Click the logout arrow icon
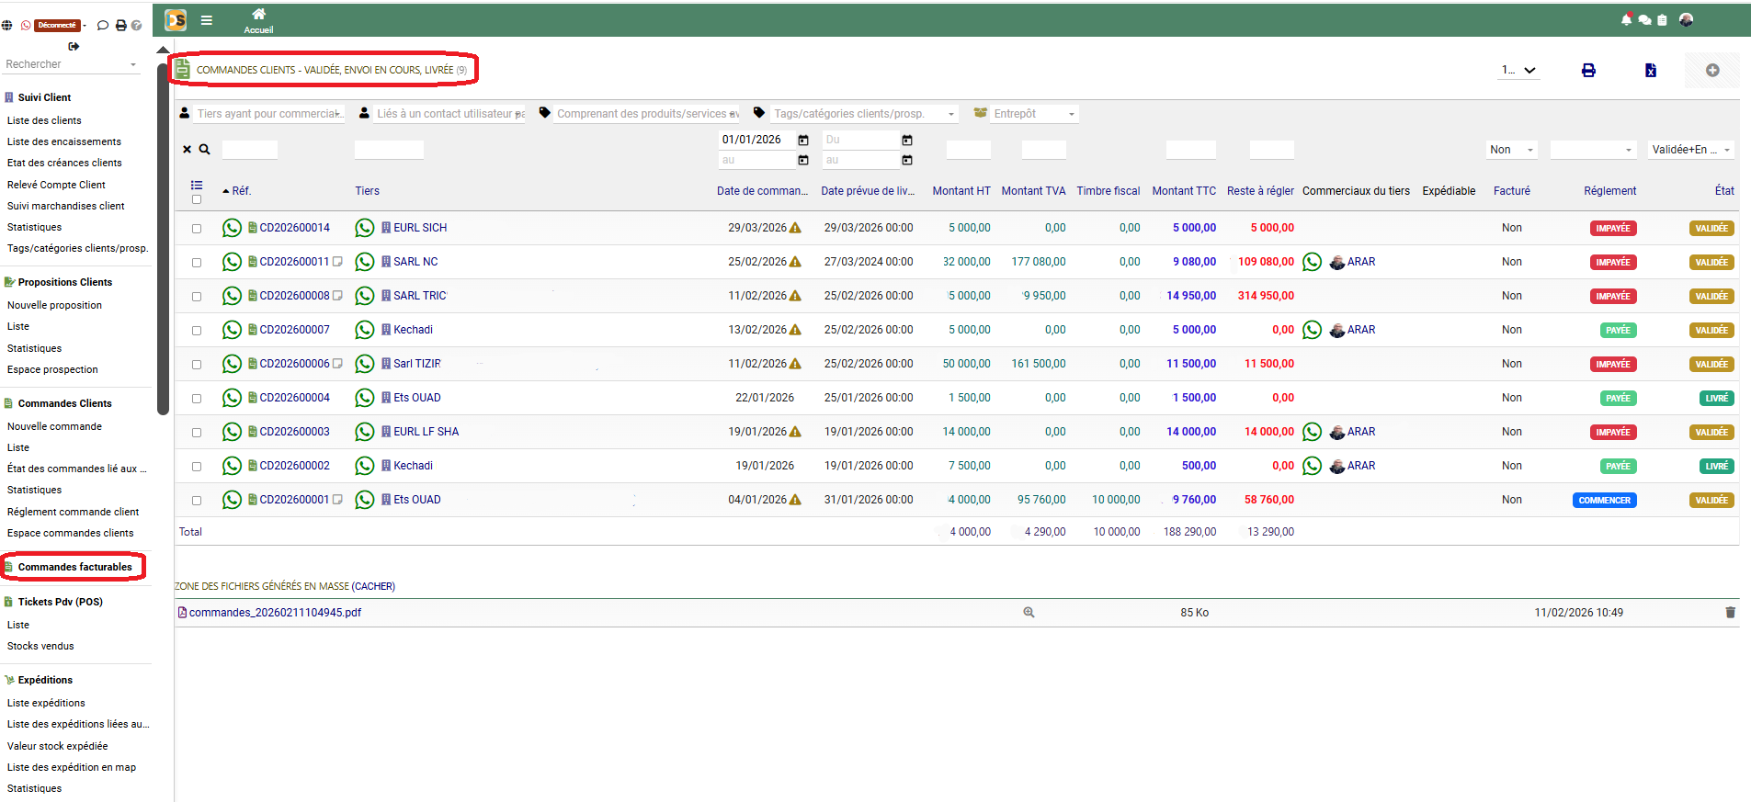The image size is (1751, 802). tap(74, 46)
